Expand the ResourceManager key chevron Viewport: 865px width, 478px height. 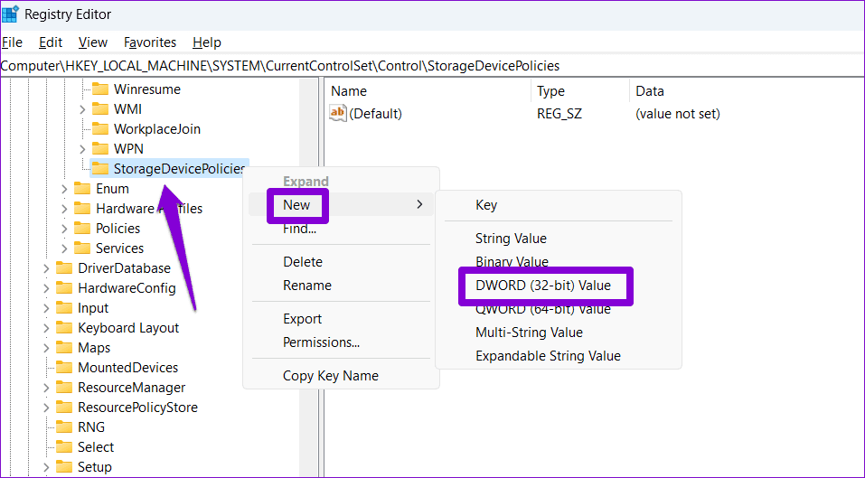47,387
